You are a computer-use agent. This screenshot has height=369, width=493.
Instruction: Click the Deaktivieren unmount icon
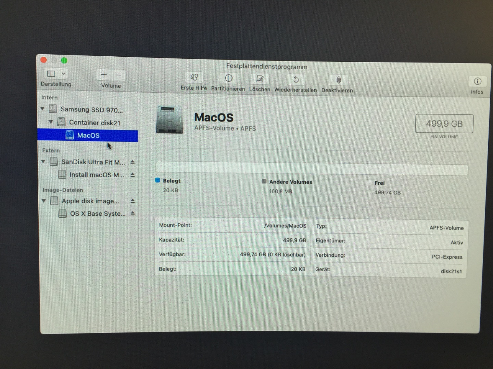[339, 80]
